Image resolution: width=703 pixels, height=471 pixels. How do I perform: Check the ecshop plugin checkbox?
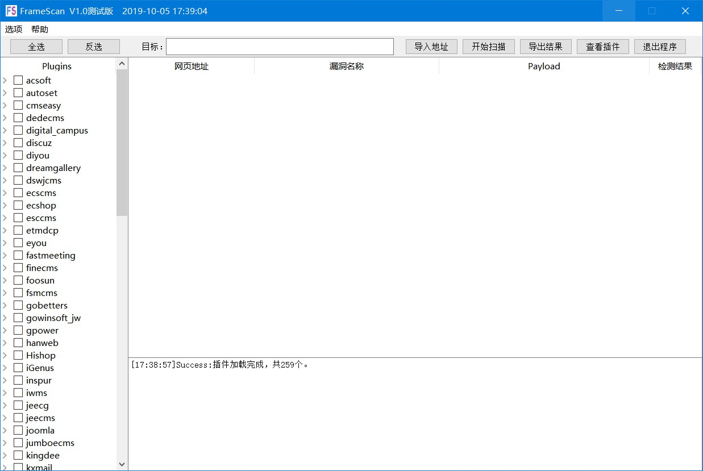18,205
